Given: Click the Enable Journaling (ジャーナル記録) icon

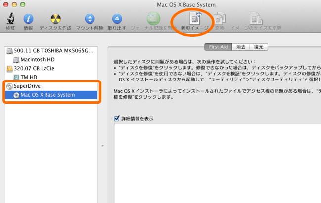Looking at the screenshot, I should pyautogui.click(x=153, y=19).
